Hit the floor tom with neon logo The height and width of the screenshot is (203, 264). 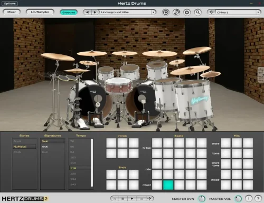(194, 100)
